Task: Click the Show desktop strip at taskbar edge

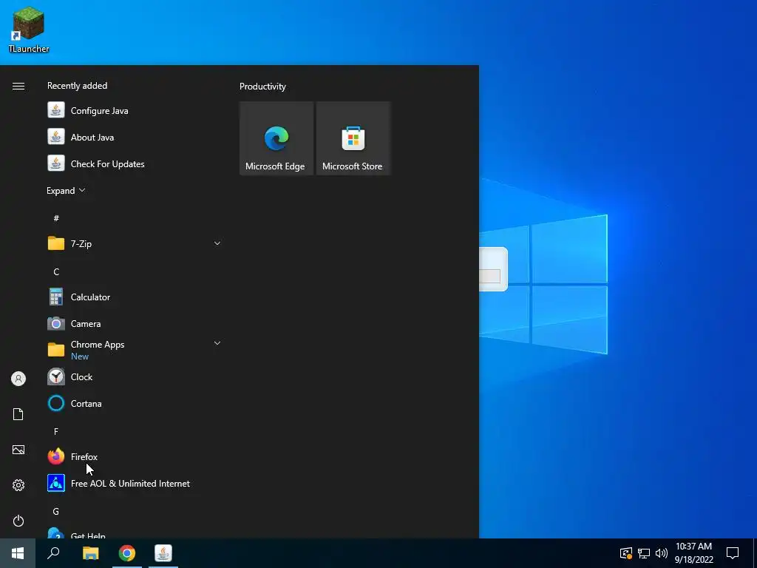Action: click(755, 553)
